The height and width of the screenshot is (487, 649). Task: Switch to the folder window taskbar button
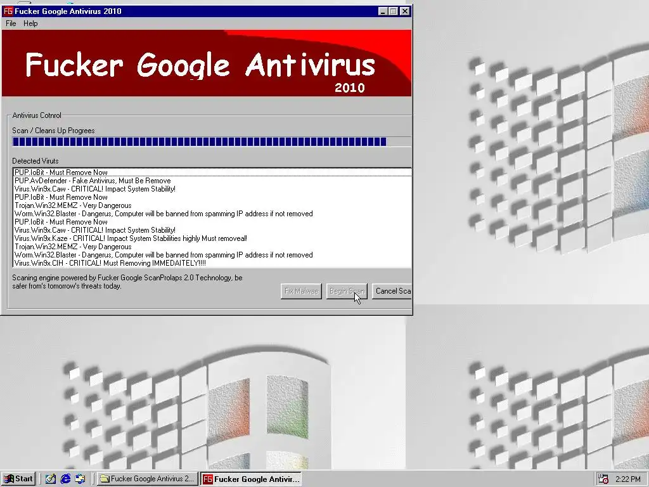click(147, 479)
